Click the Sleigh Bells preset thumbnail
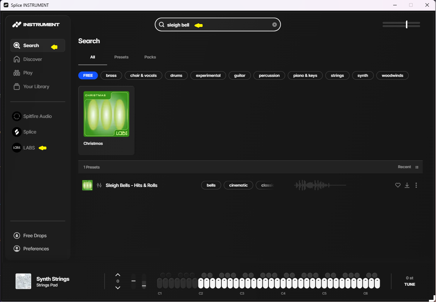This screenshot has height=302, width=436. [87, 185]
